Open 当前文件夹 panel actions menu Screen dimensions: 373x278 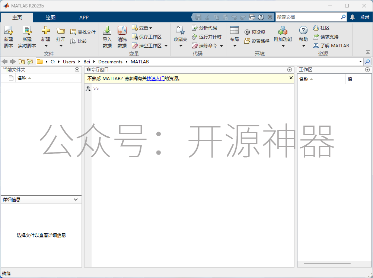tap(77, 70)
